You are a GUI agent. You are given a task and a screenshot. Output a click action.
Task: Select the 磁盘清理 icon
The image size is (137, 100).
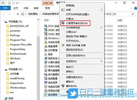[x=46, y=46]
